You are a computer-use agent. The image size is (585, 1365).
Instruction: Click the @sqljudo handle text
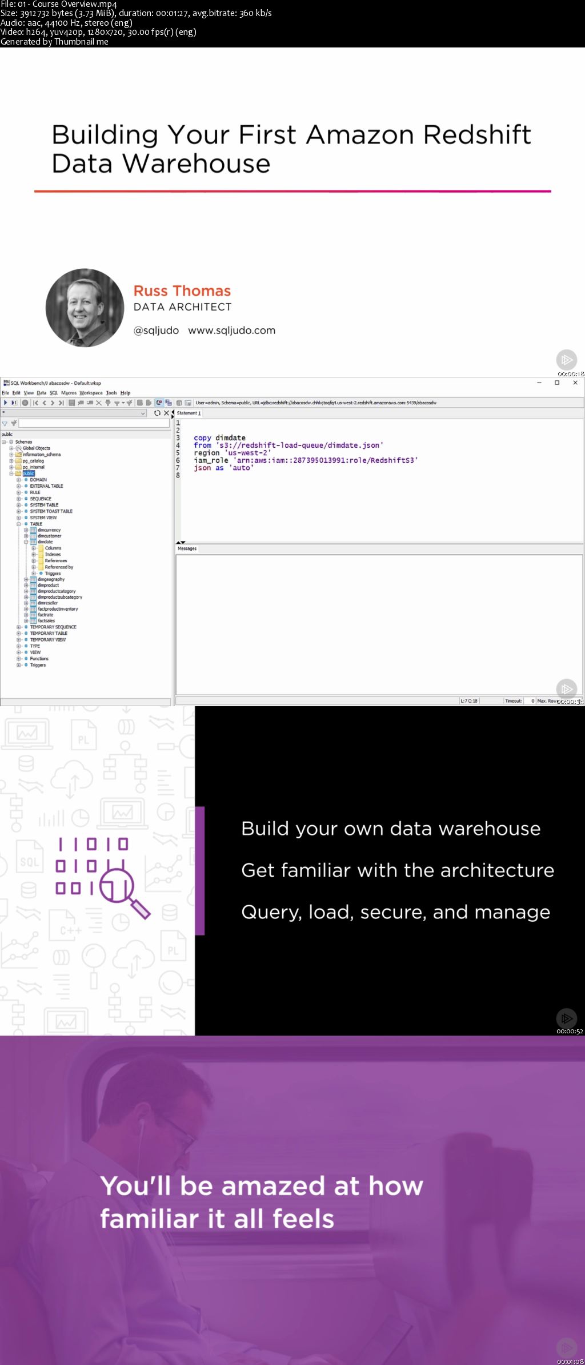[156, 331]
